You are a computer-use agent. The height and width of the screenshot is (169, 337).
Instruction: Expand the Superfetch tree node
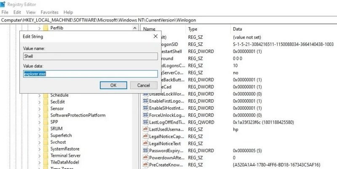click(x=39, y=136)
